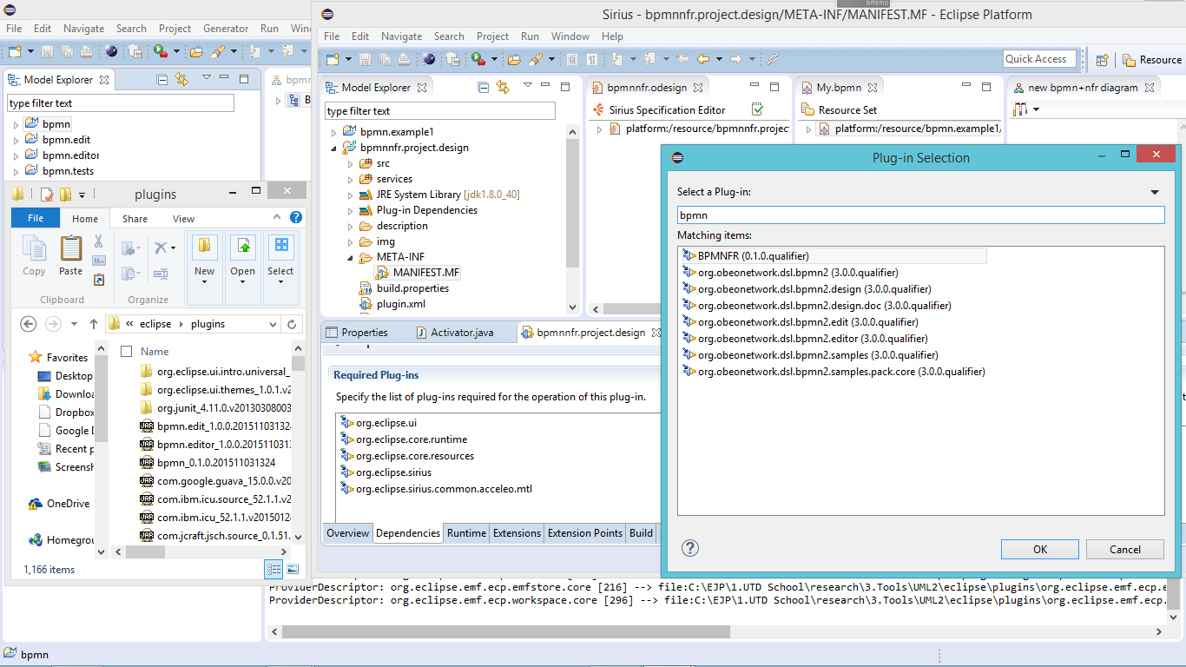This screenshot has width=1186, height=667.
Task: Click Cancel in Plug-in Selection dialog
Action: pyautogui.click(x=1125, y=549)
